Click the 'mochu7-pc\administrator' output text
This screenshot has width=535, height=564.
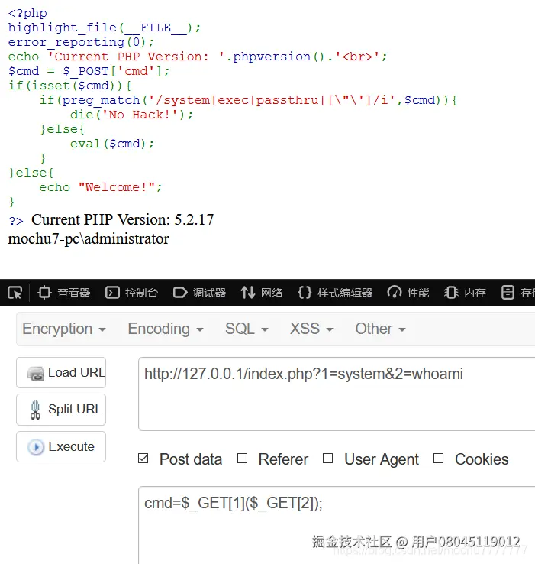(89, 239)
